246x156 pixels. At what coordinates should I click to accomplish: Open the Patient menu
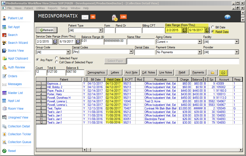click(x=29, y=8)
